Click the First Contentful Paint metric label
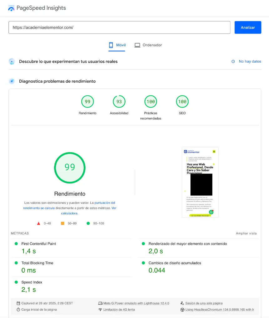Viewport: 269px width, 318px height. tap(39, 244)
